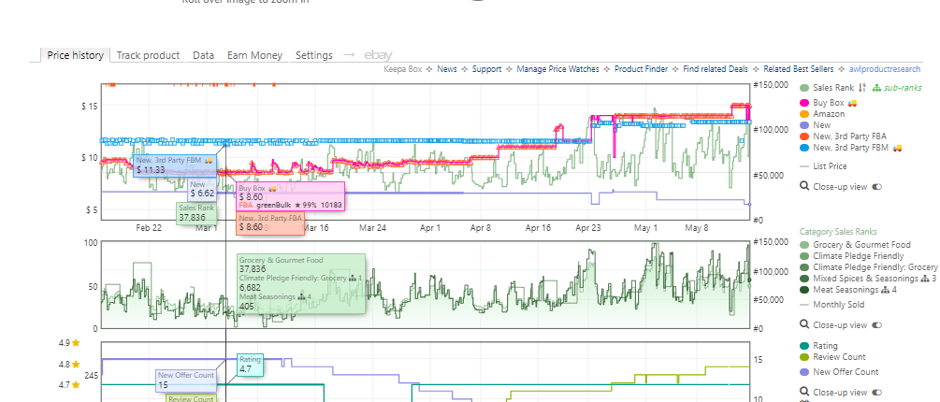Toggle the Monthly Sold legend entry
This screenshot has height=402, width=940.
click(832, 305)
